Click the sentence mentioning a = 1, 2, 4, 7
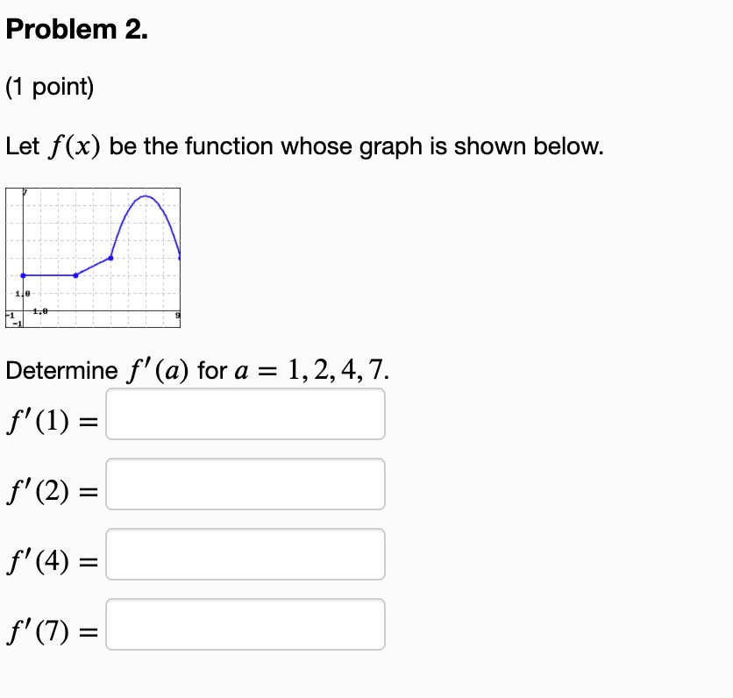 [x=195, y=370]
